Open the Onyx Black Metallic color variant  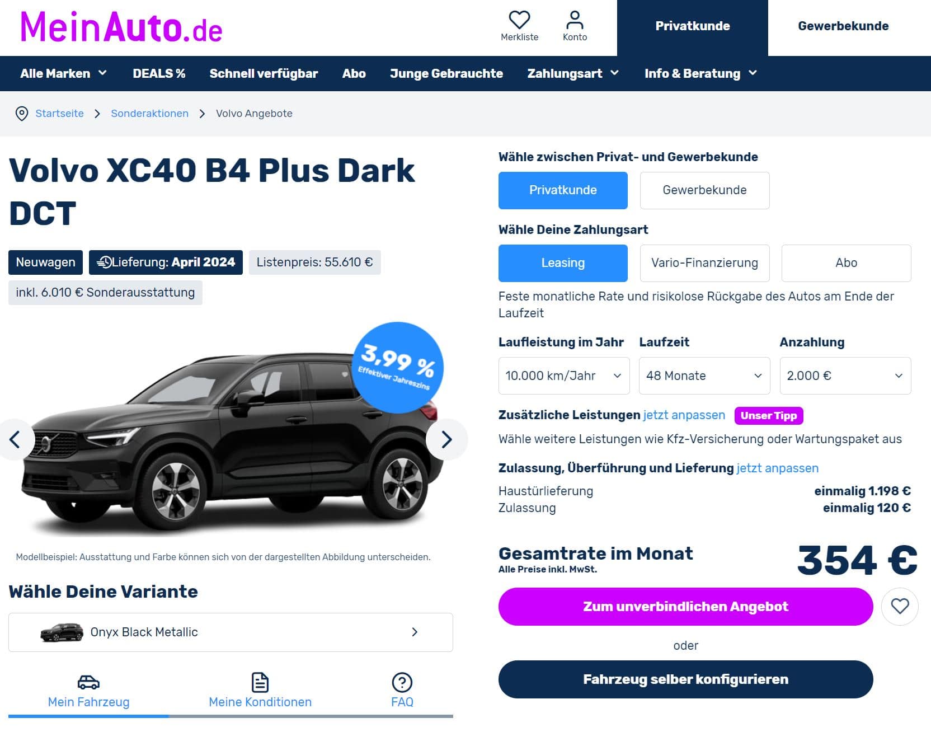[x=231, y=632]
